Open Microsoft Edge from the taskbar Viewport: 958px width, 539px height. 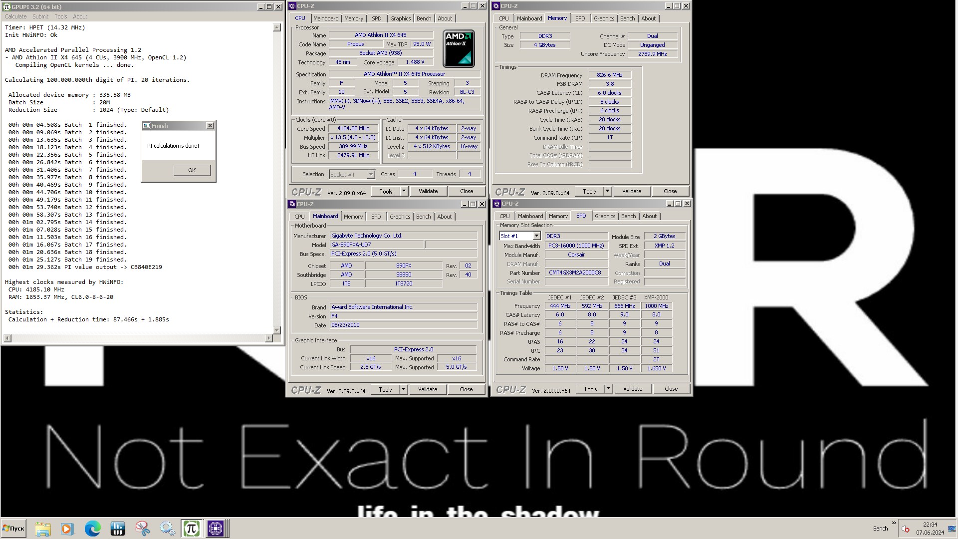coord(93,529)
